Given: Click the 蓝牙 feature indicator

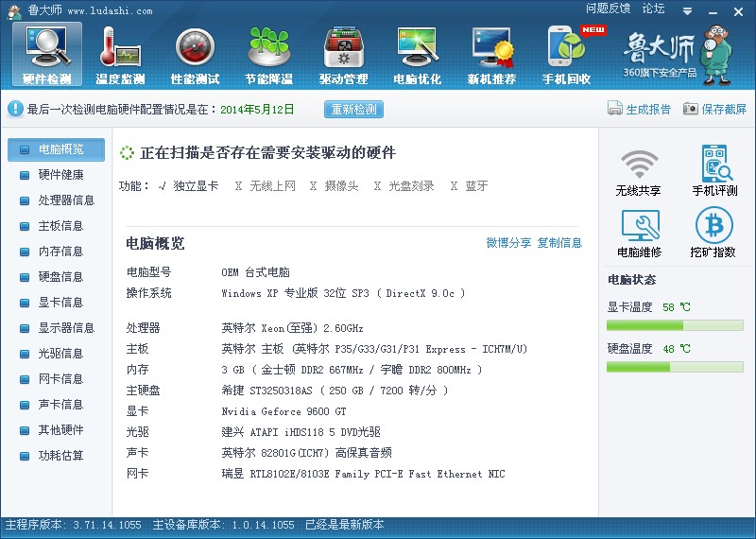Looking at the screenshot, I should [x=469, y=185].
